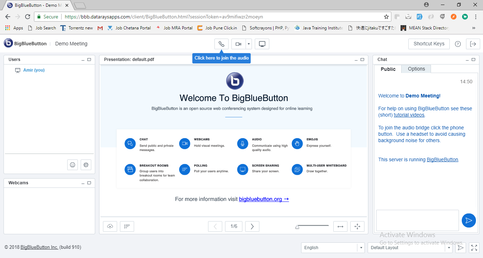Send the chat message
The height and width of the screenshot is (258, 483).
[x=468, y=220]
